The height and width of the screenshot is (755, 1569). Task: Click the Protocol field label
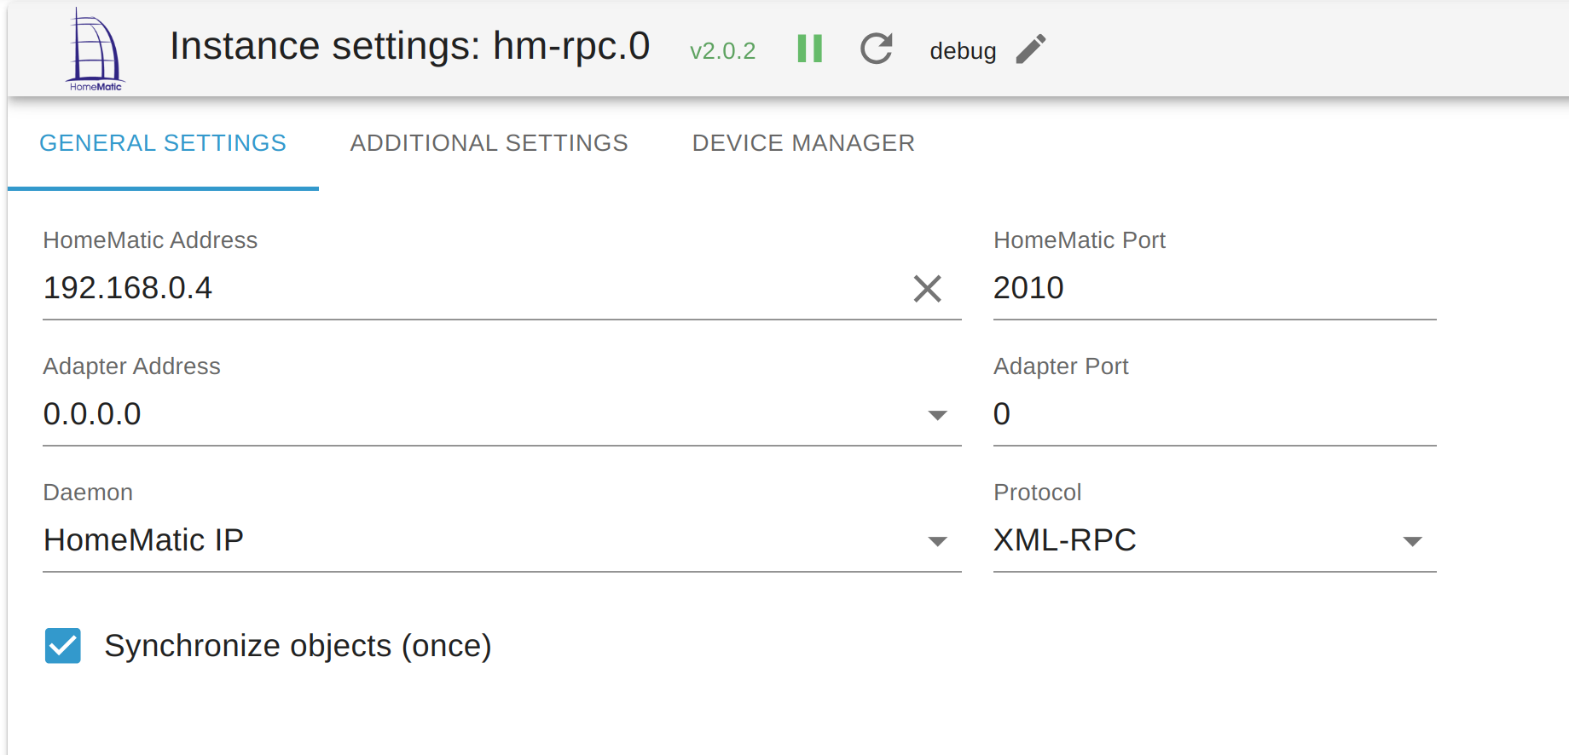[x=1037, y=493]
